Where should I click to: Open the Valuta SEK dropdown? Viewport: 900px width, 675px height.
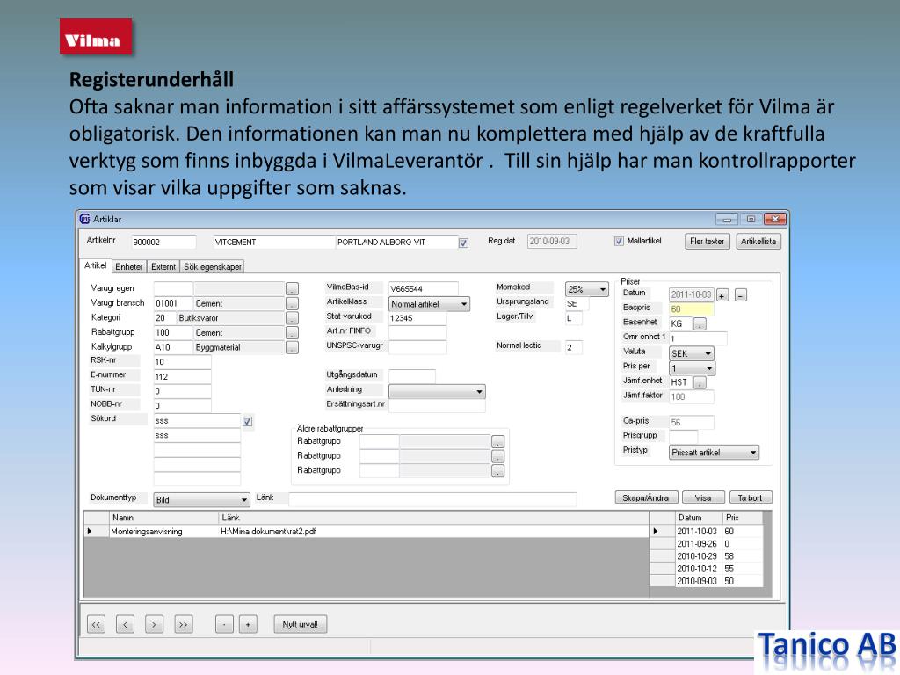click(x=692, y=353)
